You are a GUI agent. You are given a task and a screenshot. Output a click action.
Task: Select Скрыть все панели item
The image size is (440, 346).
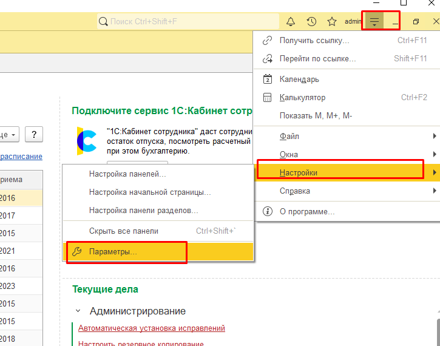[x=158, y=231]
